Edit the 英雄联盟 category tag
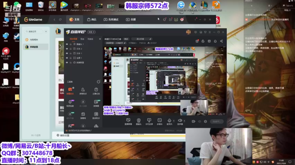295x165 pixels. 115,43
